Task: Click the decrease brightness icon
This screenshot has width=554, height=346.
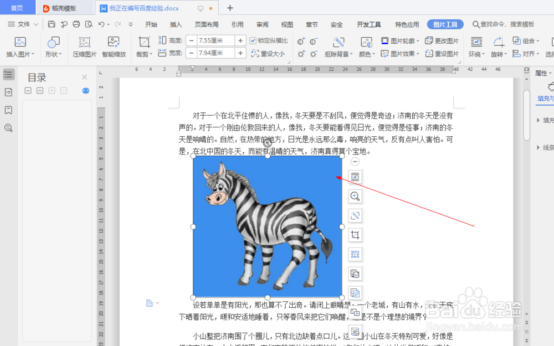Action: coord(314,54)
